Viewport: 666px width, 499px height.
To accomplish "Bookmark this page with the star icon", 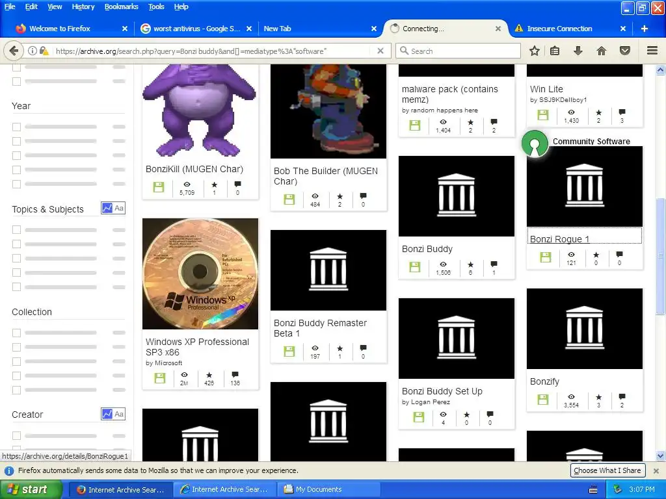I will (535, 51).
